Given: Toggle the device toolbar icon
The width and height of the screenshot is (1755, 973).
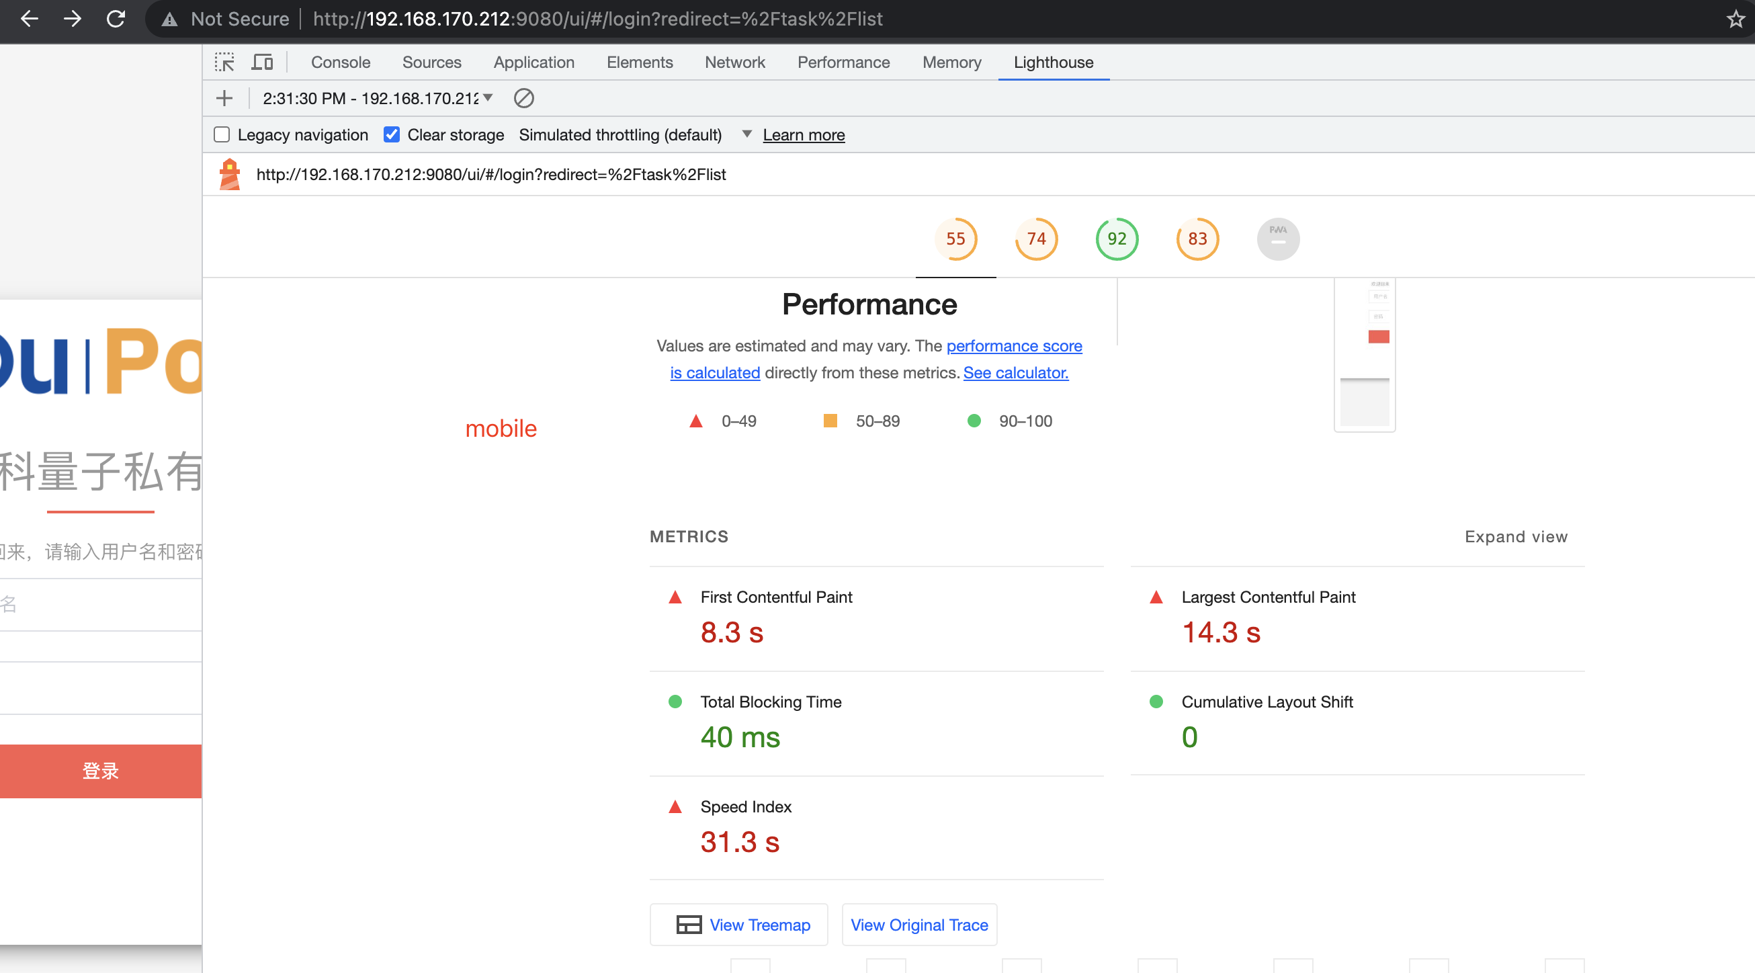Looking at the screenshot, I should pos(262,62).
